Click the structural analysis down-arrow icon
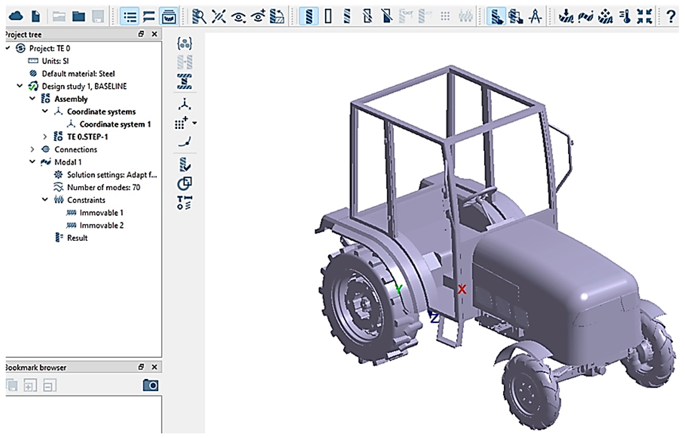685x438 pixels. click(x=566, y=16)
